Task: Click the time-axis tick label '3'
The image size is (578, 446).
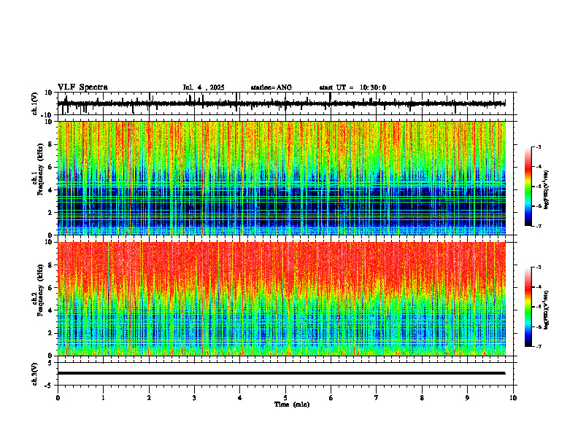Action: tap(194, 398)
